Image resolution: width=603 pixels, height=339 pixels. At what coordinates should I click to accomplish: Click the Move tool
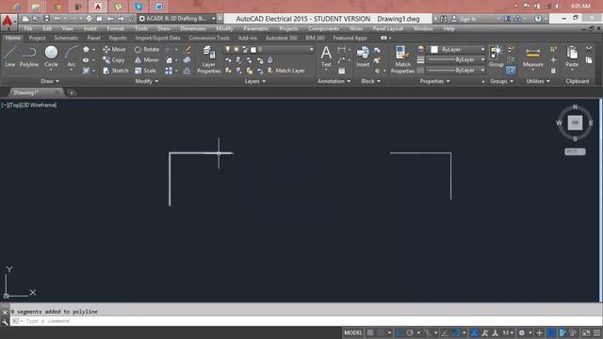coord(114,50)
